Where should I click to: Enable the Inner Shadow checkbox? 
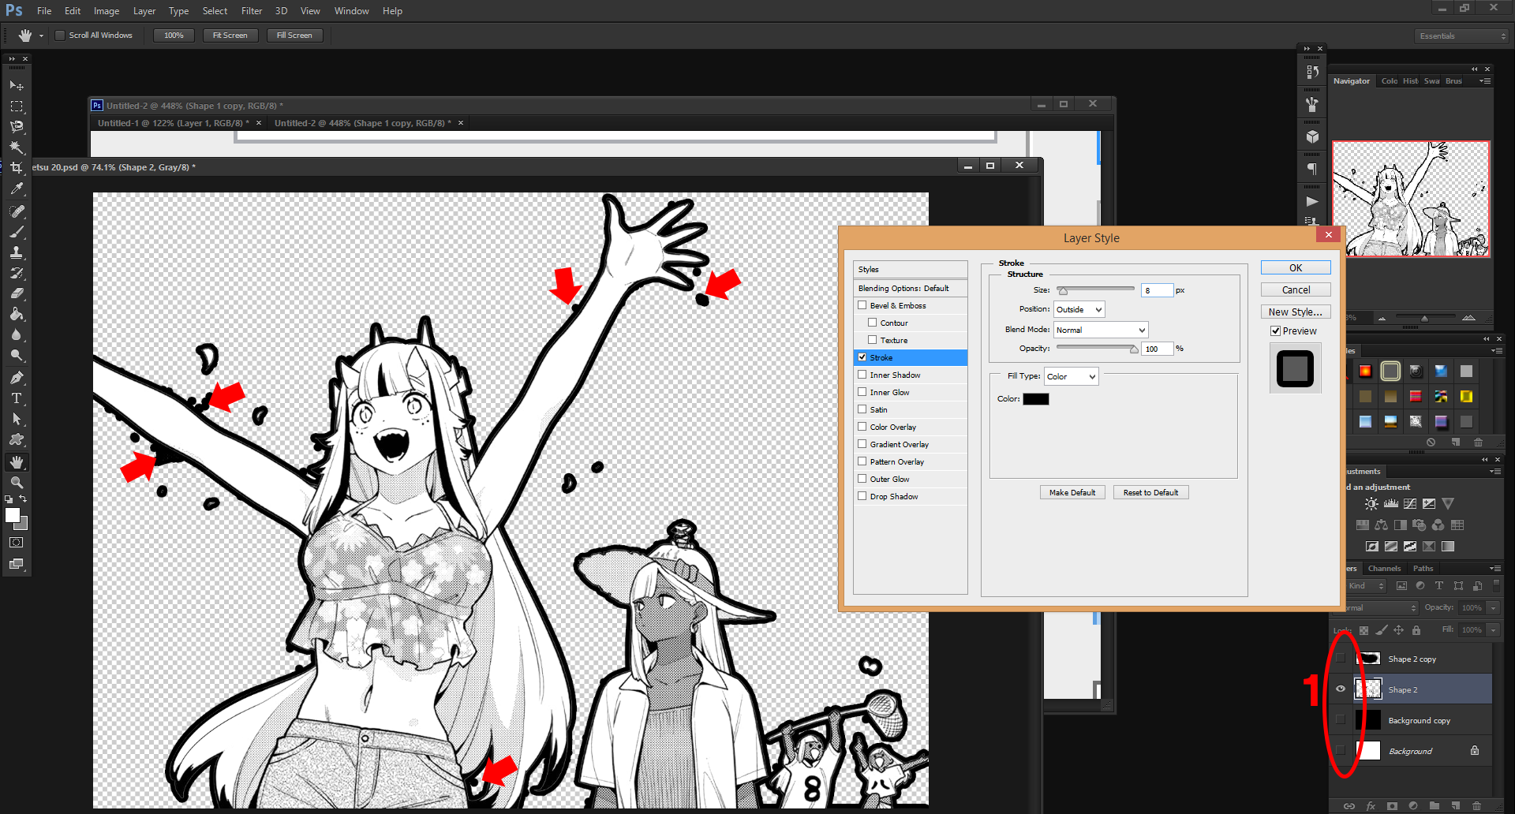pos(862,375)
